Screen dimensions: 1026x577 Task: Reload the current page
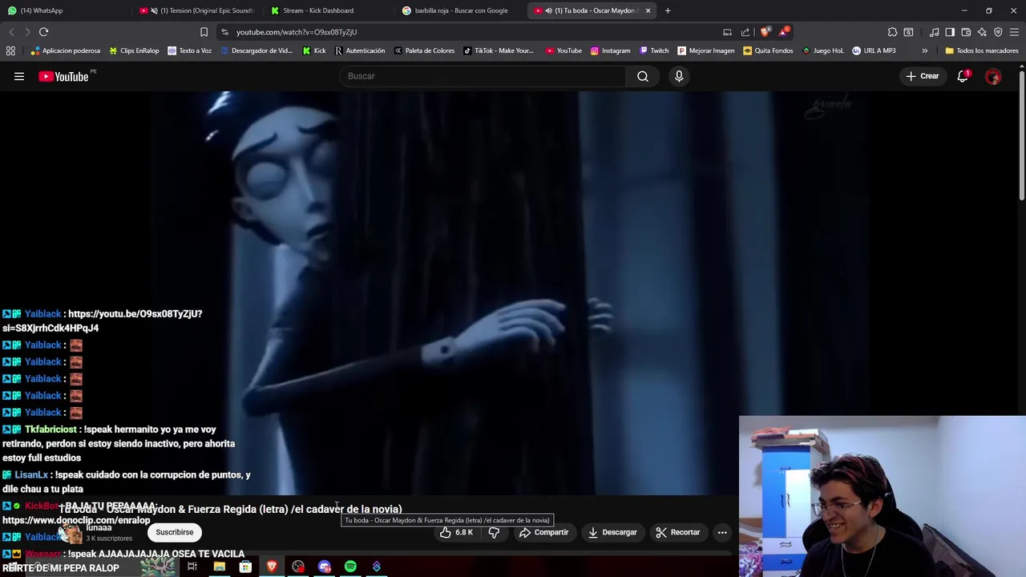(43, 32)
